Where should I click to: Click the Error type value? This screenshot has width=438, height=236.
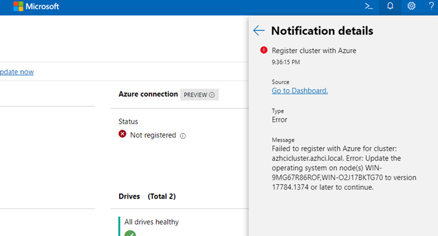pos(280,120)
